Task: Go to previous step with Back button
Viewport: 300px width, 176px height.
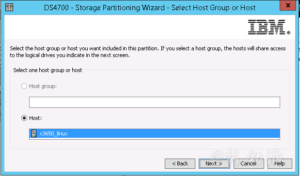Action: point(180,163)
